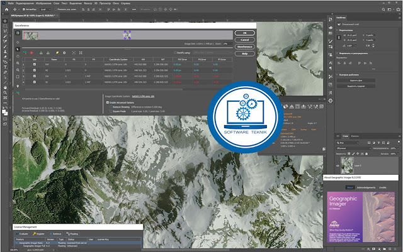The width and height of the screenshot is (403, 252).
Task: Select the arrow pointer tool in the Georeference dialog
Action: 18,49
